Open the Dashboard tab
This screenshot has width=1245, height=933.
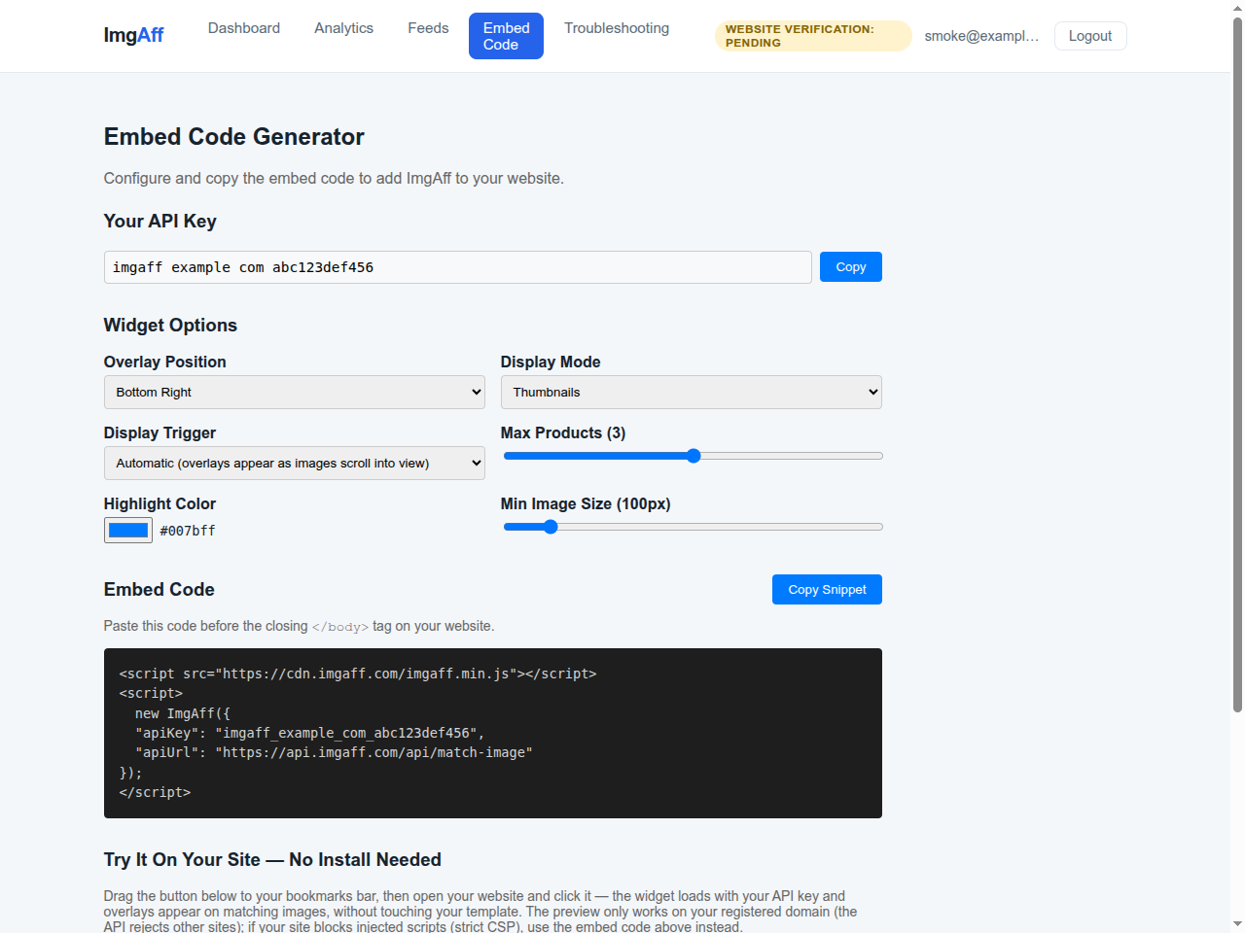click(244, 28)
